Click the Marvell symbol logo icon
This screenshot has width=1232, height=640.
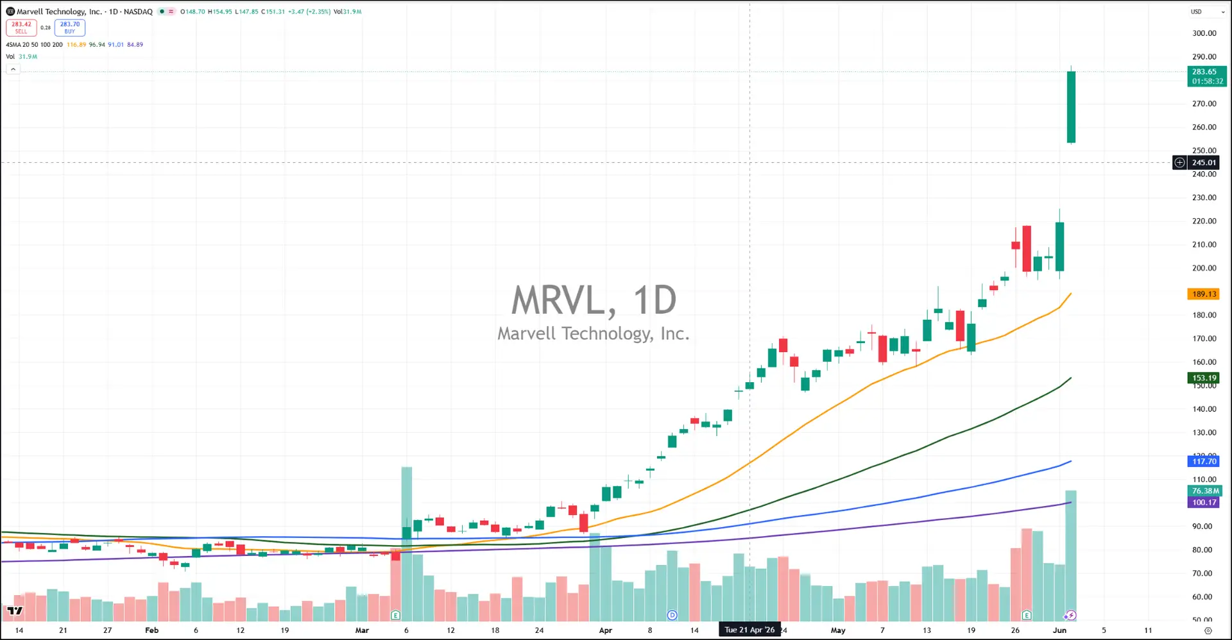[10, 12]
